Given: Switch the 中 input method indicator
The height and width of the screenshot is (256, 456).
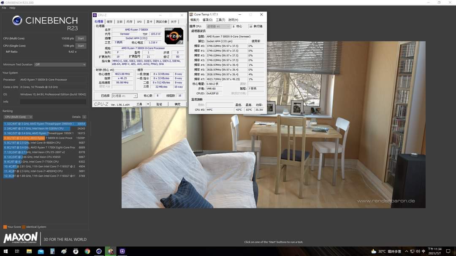Looking at the screenshot, I should point(423,251).
